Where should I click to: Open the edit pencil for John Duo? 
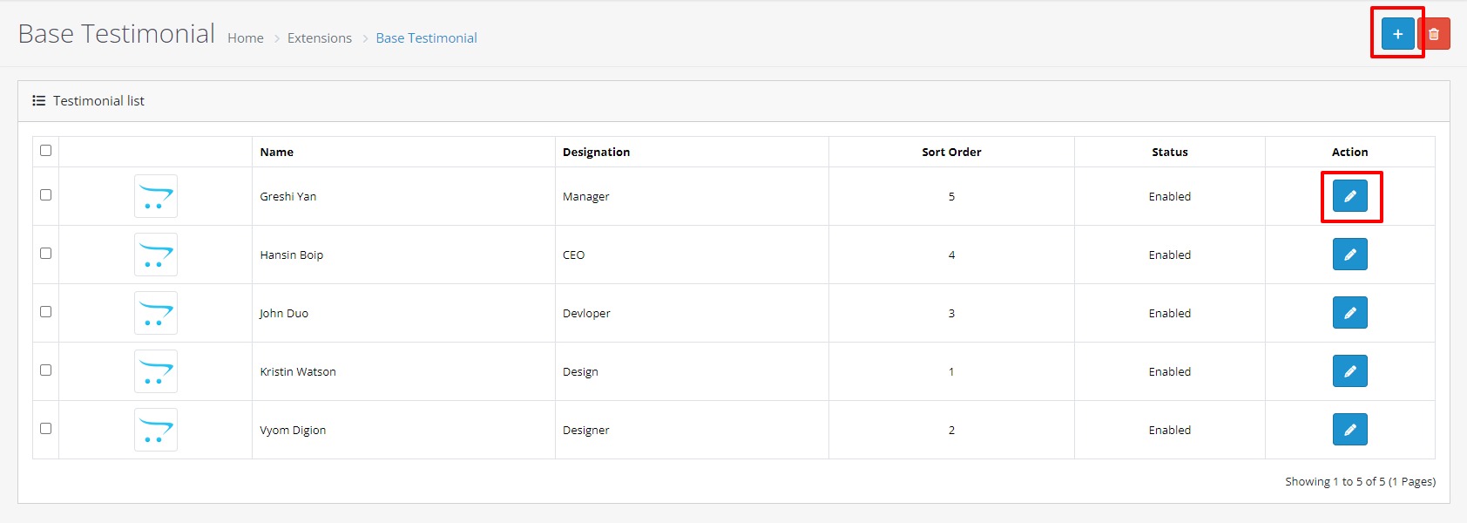pos(1349,313)
